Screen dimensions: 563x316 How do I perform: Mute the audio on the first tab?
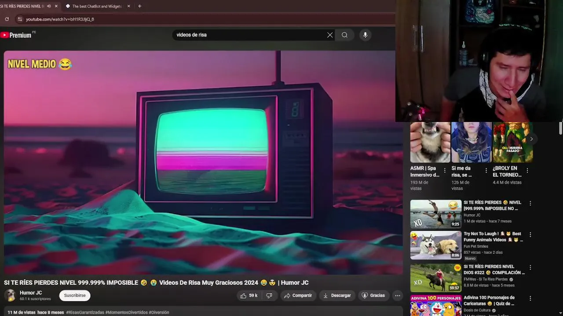click(49, 6)
